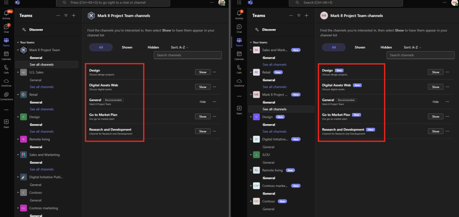459x217 pixels.
Task: Show Digital Assets Web channel in left window
Action: [203, 87]
